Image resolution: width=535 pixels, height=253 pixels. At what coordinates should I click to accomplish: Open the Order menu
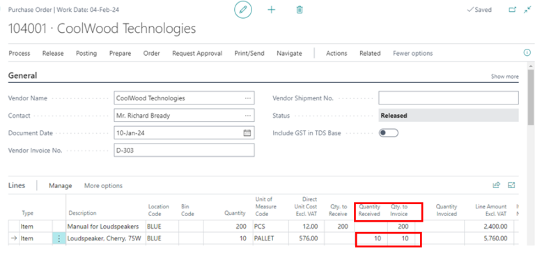point(151,53)
